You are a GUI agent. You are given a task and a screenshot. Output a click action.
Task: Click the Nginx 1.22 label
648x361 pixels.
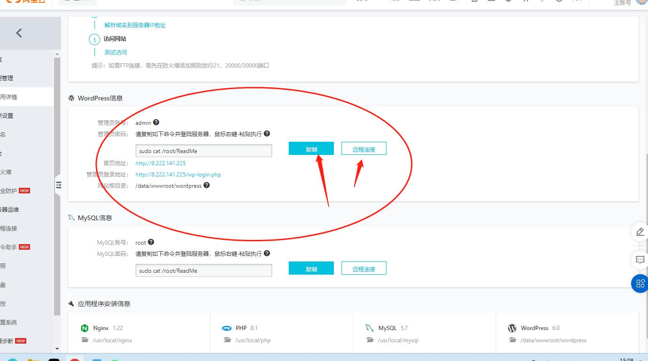[108, 328]
